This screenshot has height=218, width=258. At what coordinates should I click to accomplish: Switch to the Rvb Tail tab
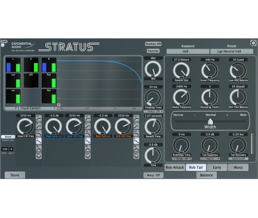click(196, 168)
